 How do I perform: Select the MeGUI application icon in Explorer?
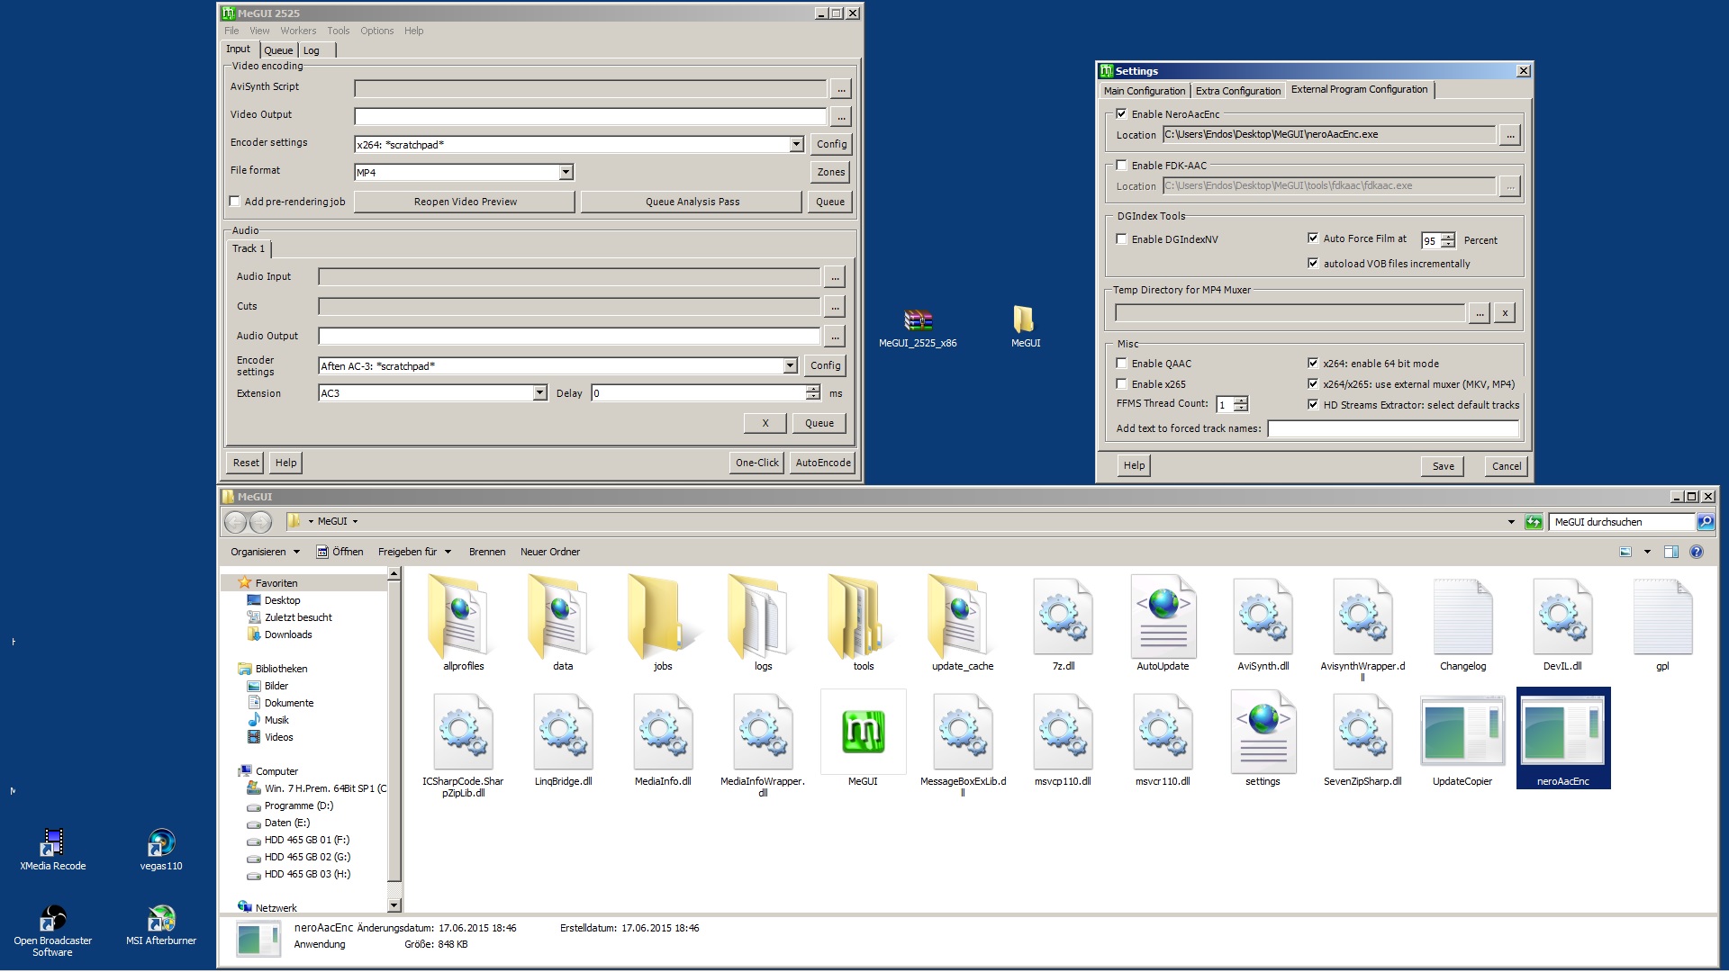[x=863, y=736]
